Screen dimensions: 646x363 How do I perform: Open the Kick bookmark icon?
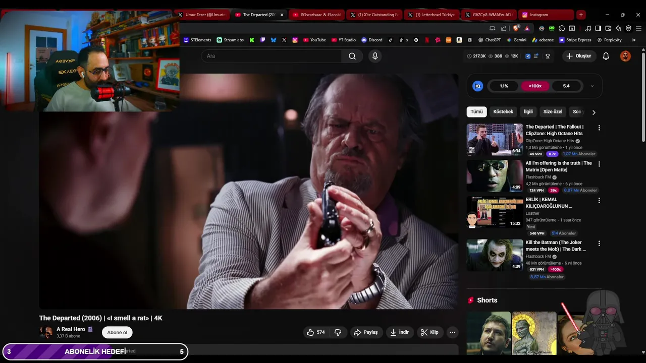pyautogui.click(x=252, y=40)
